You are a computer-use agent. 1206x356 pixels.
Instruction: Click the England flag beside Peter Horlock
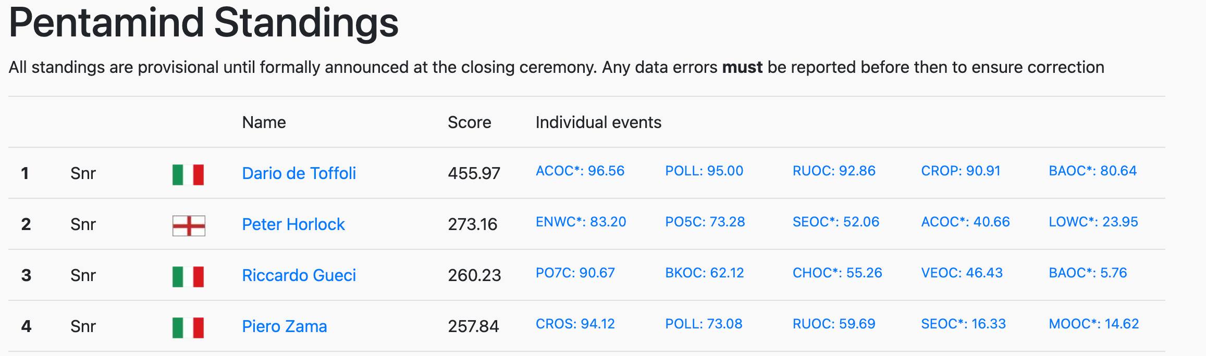[189, 225]
